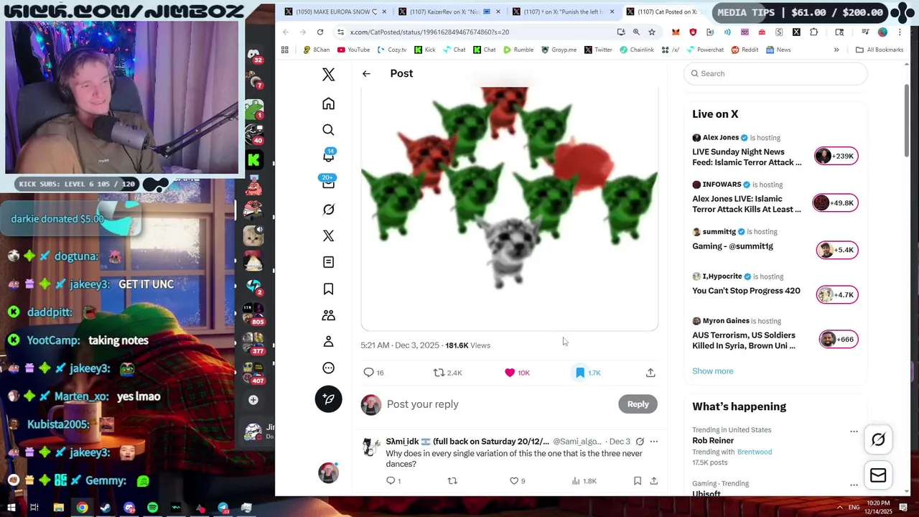
Task: Open Rumble bookmark
Action: tap(518, 50)
